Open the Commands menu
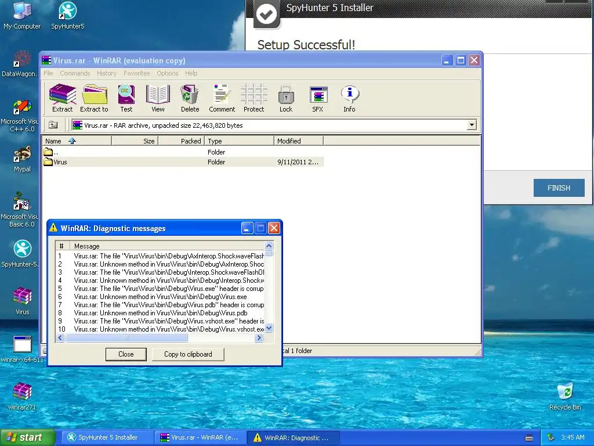 pyautogui.click(x=75, y=73)
